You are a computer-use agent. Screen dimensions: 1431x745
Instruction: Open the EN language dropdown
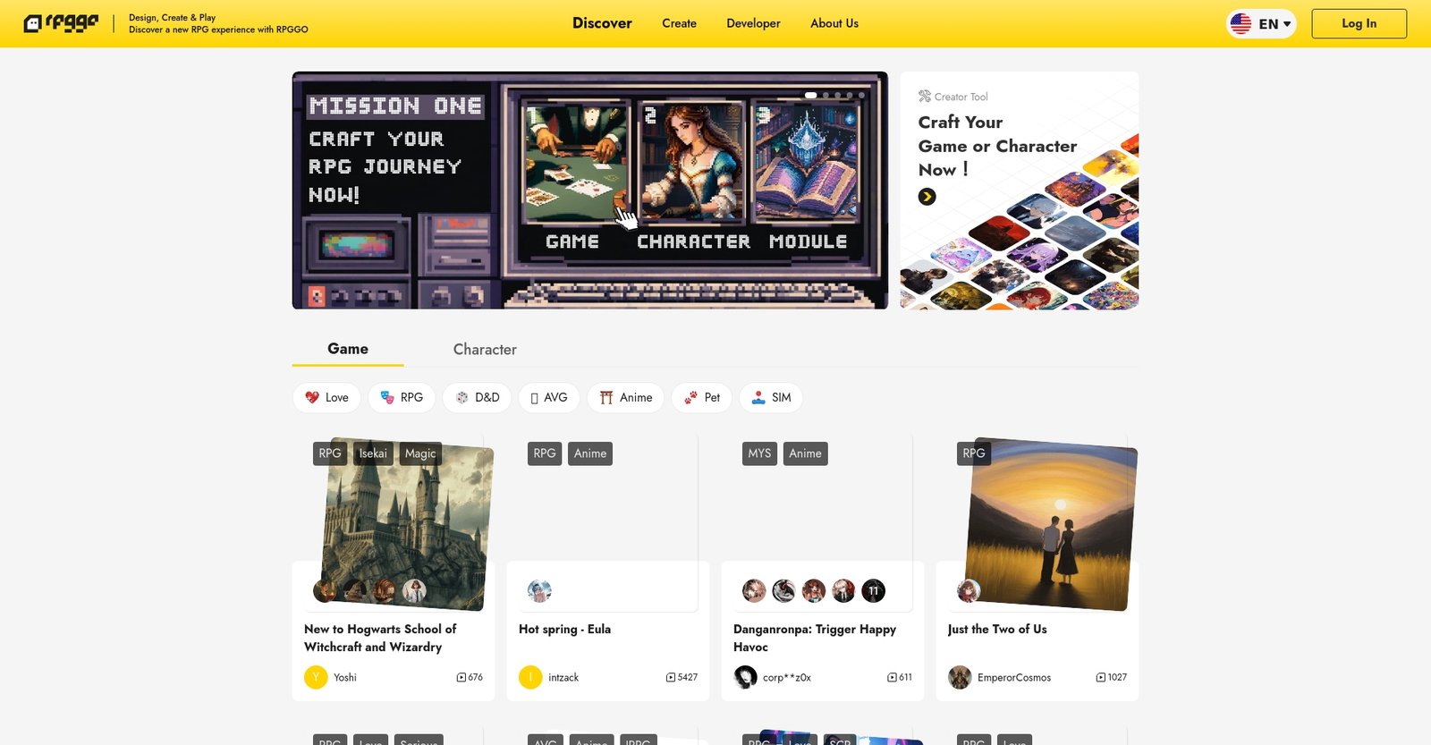(1261, 24)
